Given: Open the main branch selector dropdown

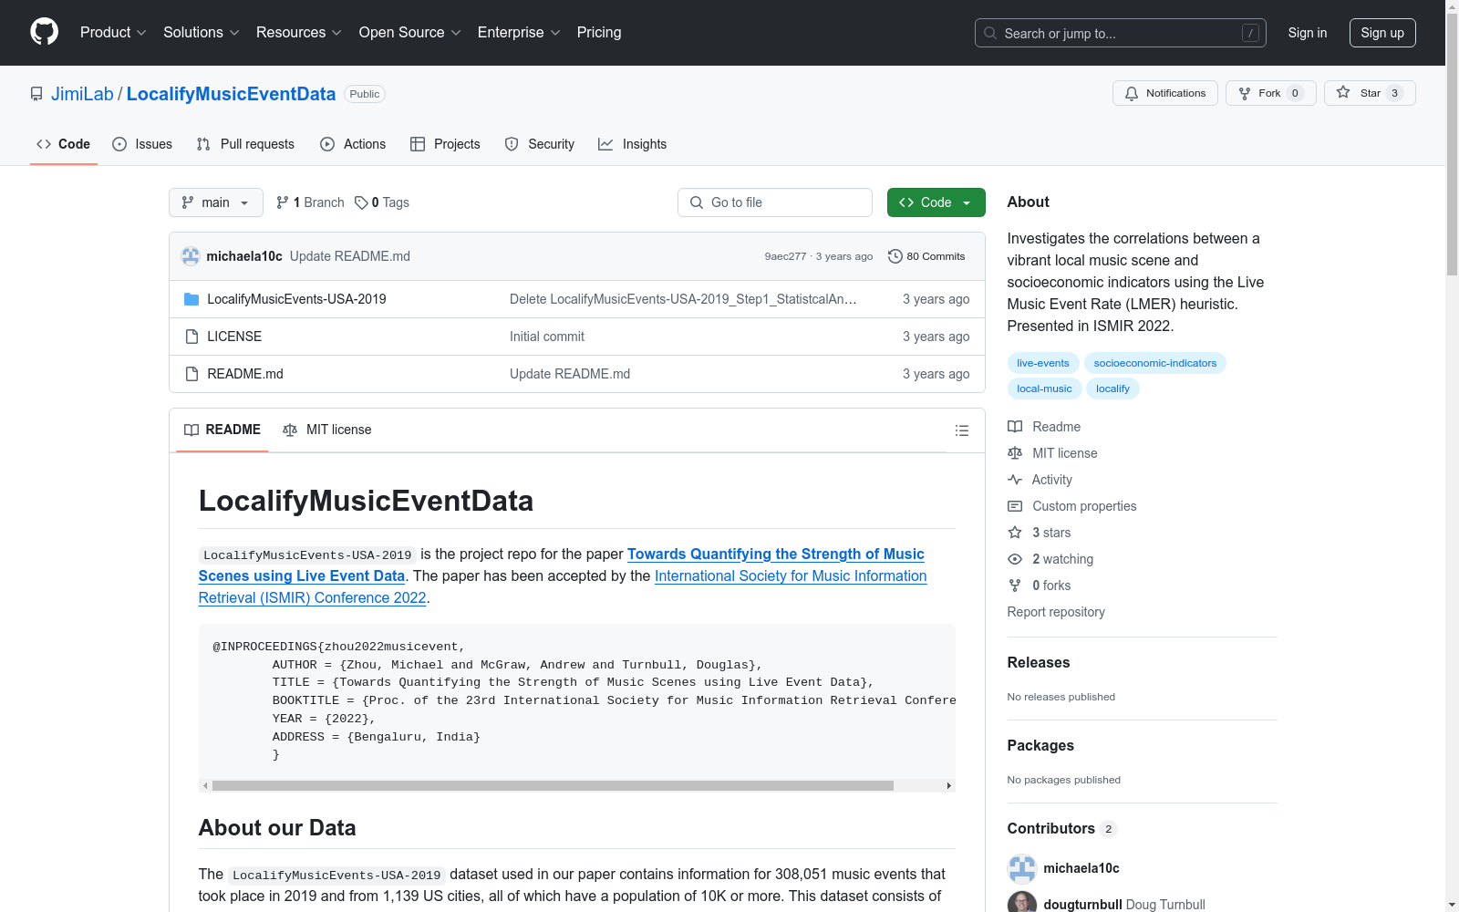Looking at the screenshot, I should pyautogui.click(x=216, y=202).
